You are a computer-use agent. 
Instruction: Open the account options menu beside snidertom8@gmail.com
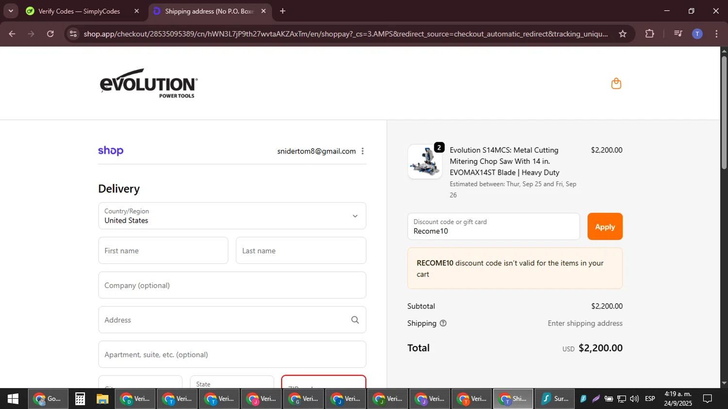pos(363,151)
